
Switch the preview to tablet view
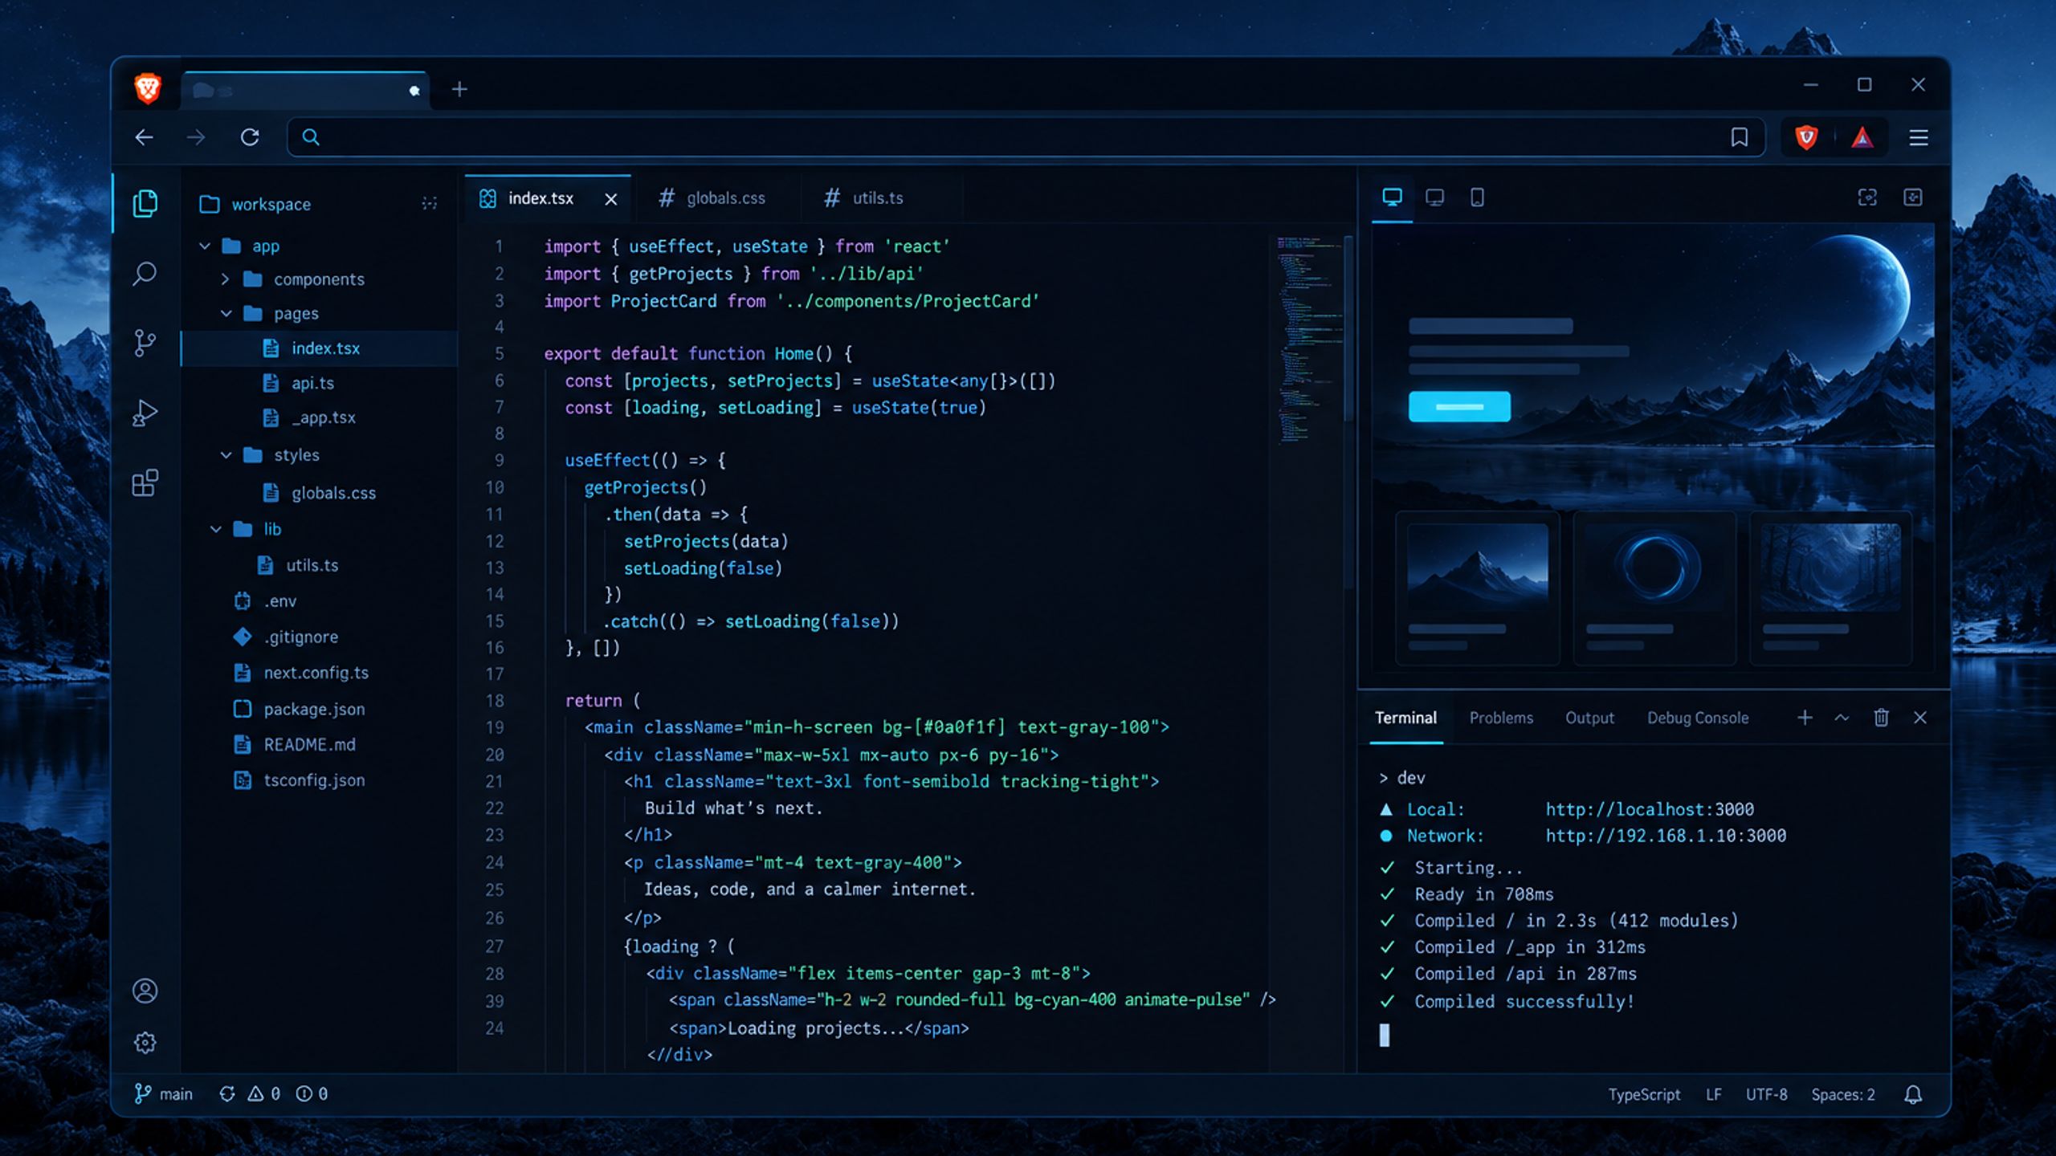1434,197
